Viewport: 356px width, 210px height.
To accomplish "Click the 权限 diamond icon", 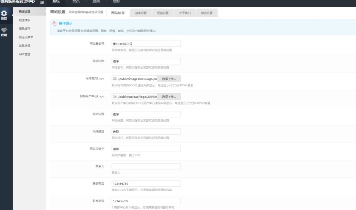I will 4,30.
